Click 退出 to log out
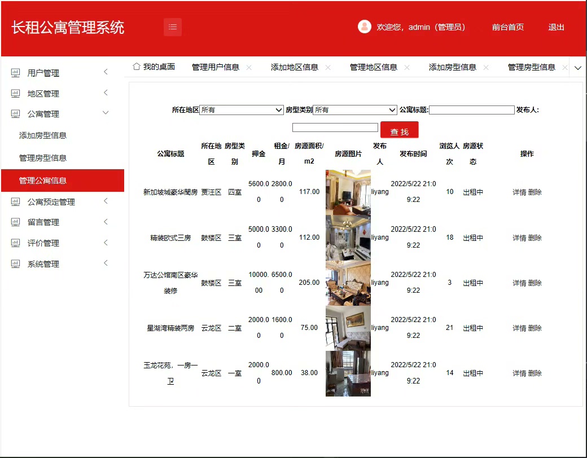Image resolution: width=587 pixels, height=458 pixels. point(557,27)
